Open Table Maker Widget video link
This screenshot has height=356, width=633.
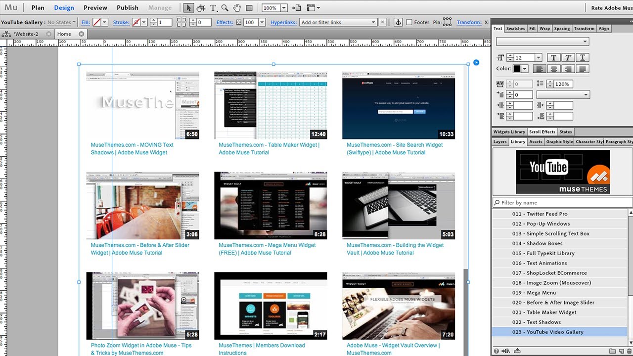click(x=269, y=149)
